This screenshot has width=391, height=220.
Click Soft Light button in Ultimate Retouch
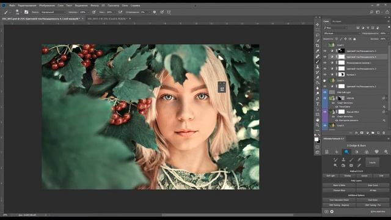tap(331, 175)
